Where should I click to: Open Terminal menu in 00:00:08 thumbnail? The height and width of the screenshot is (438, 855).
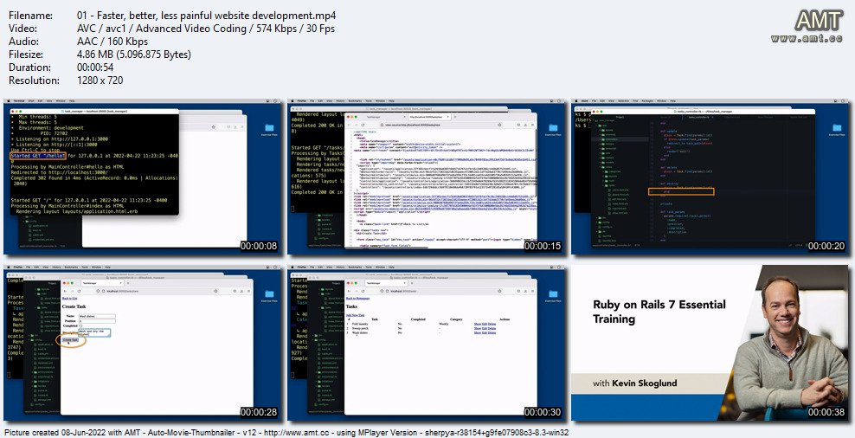pyautogui.click(x=19, y=101)
